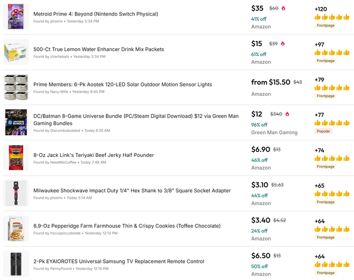The height and width of the screenshot is (280, 354).
Task: Click the '61% off' discount label
Action: coord(259,54)
